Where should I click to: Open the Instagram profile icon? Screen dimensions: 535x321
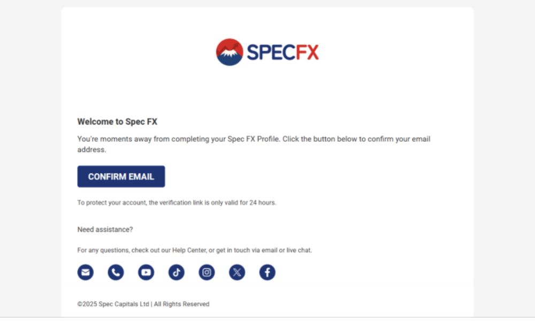[x=207, y=272]
